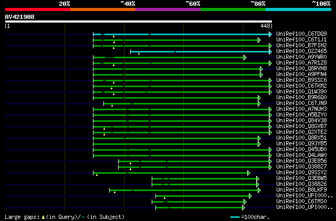Select the UniRef100_C6TMS0 label
This screenshot has width=336, height=221.
click(x=301, y=201)
